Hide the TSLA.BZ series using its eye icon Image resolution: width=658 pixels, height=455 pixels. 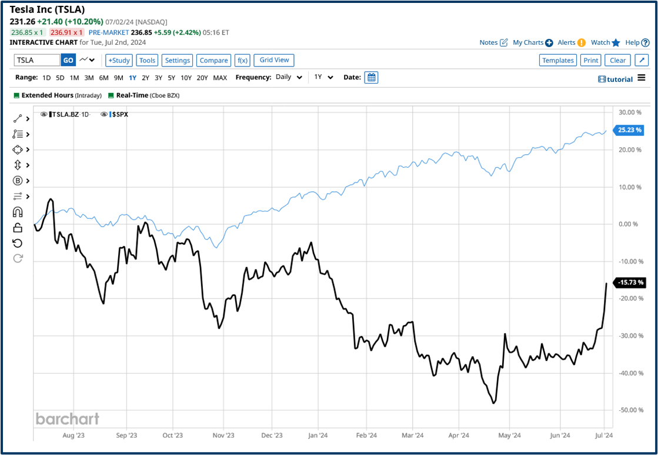pyautogui.click(x=44, y=114)
